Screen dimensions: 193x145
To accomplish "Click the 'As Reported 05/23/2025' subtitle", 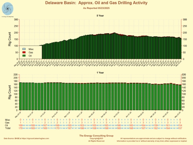I will tap(96, 8).
